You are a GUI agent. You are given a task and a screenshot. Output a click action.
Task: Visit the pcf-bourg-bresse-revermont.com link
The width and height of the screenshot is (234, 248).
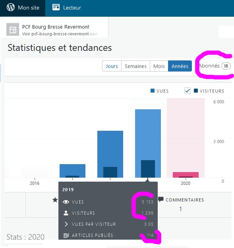pos(60,34)
